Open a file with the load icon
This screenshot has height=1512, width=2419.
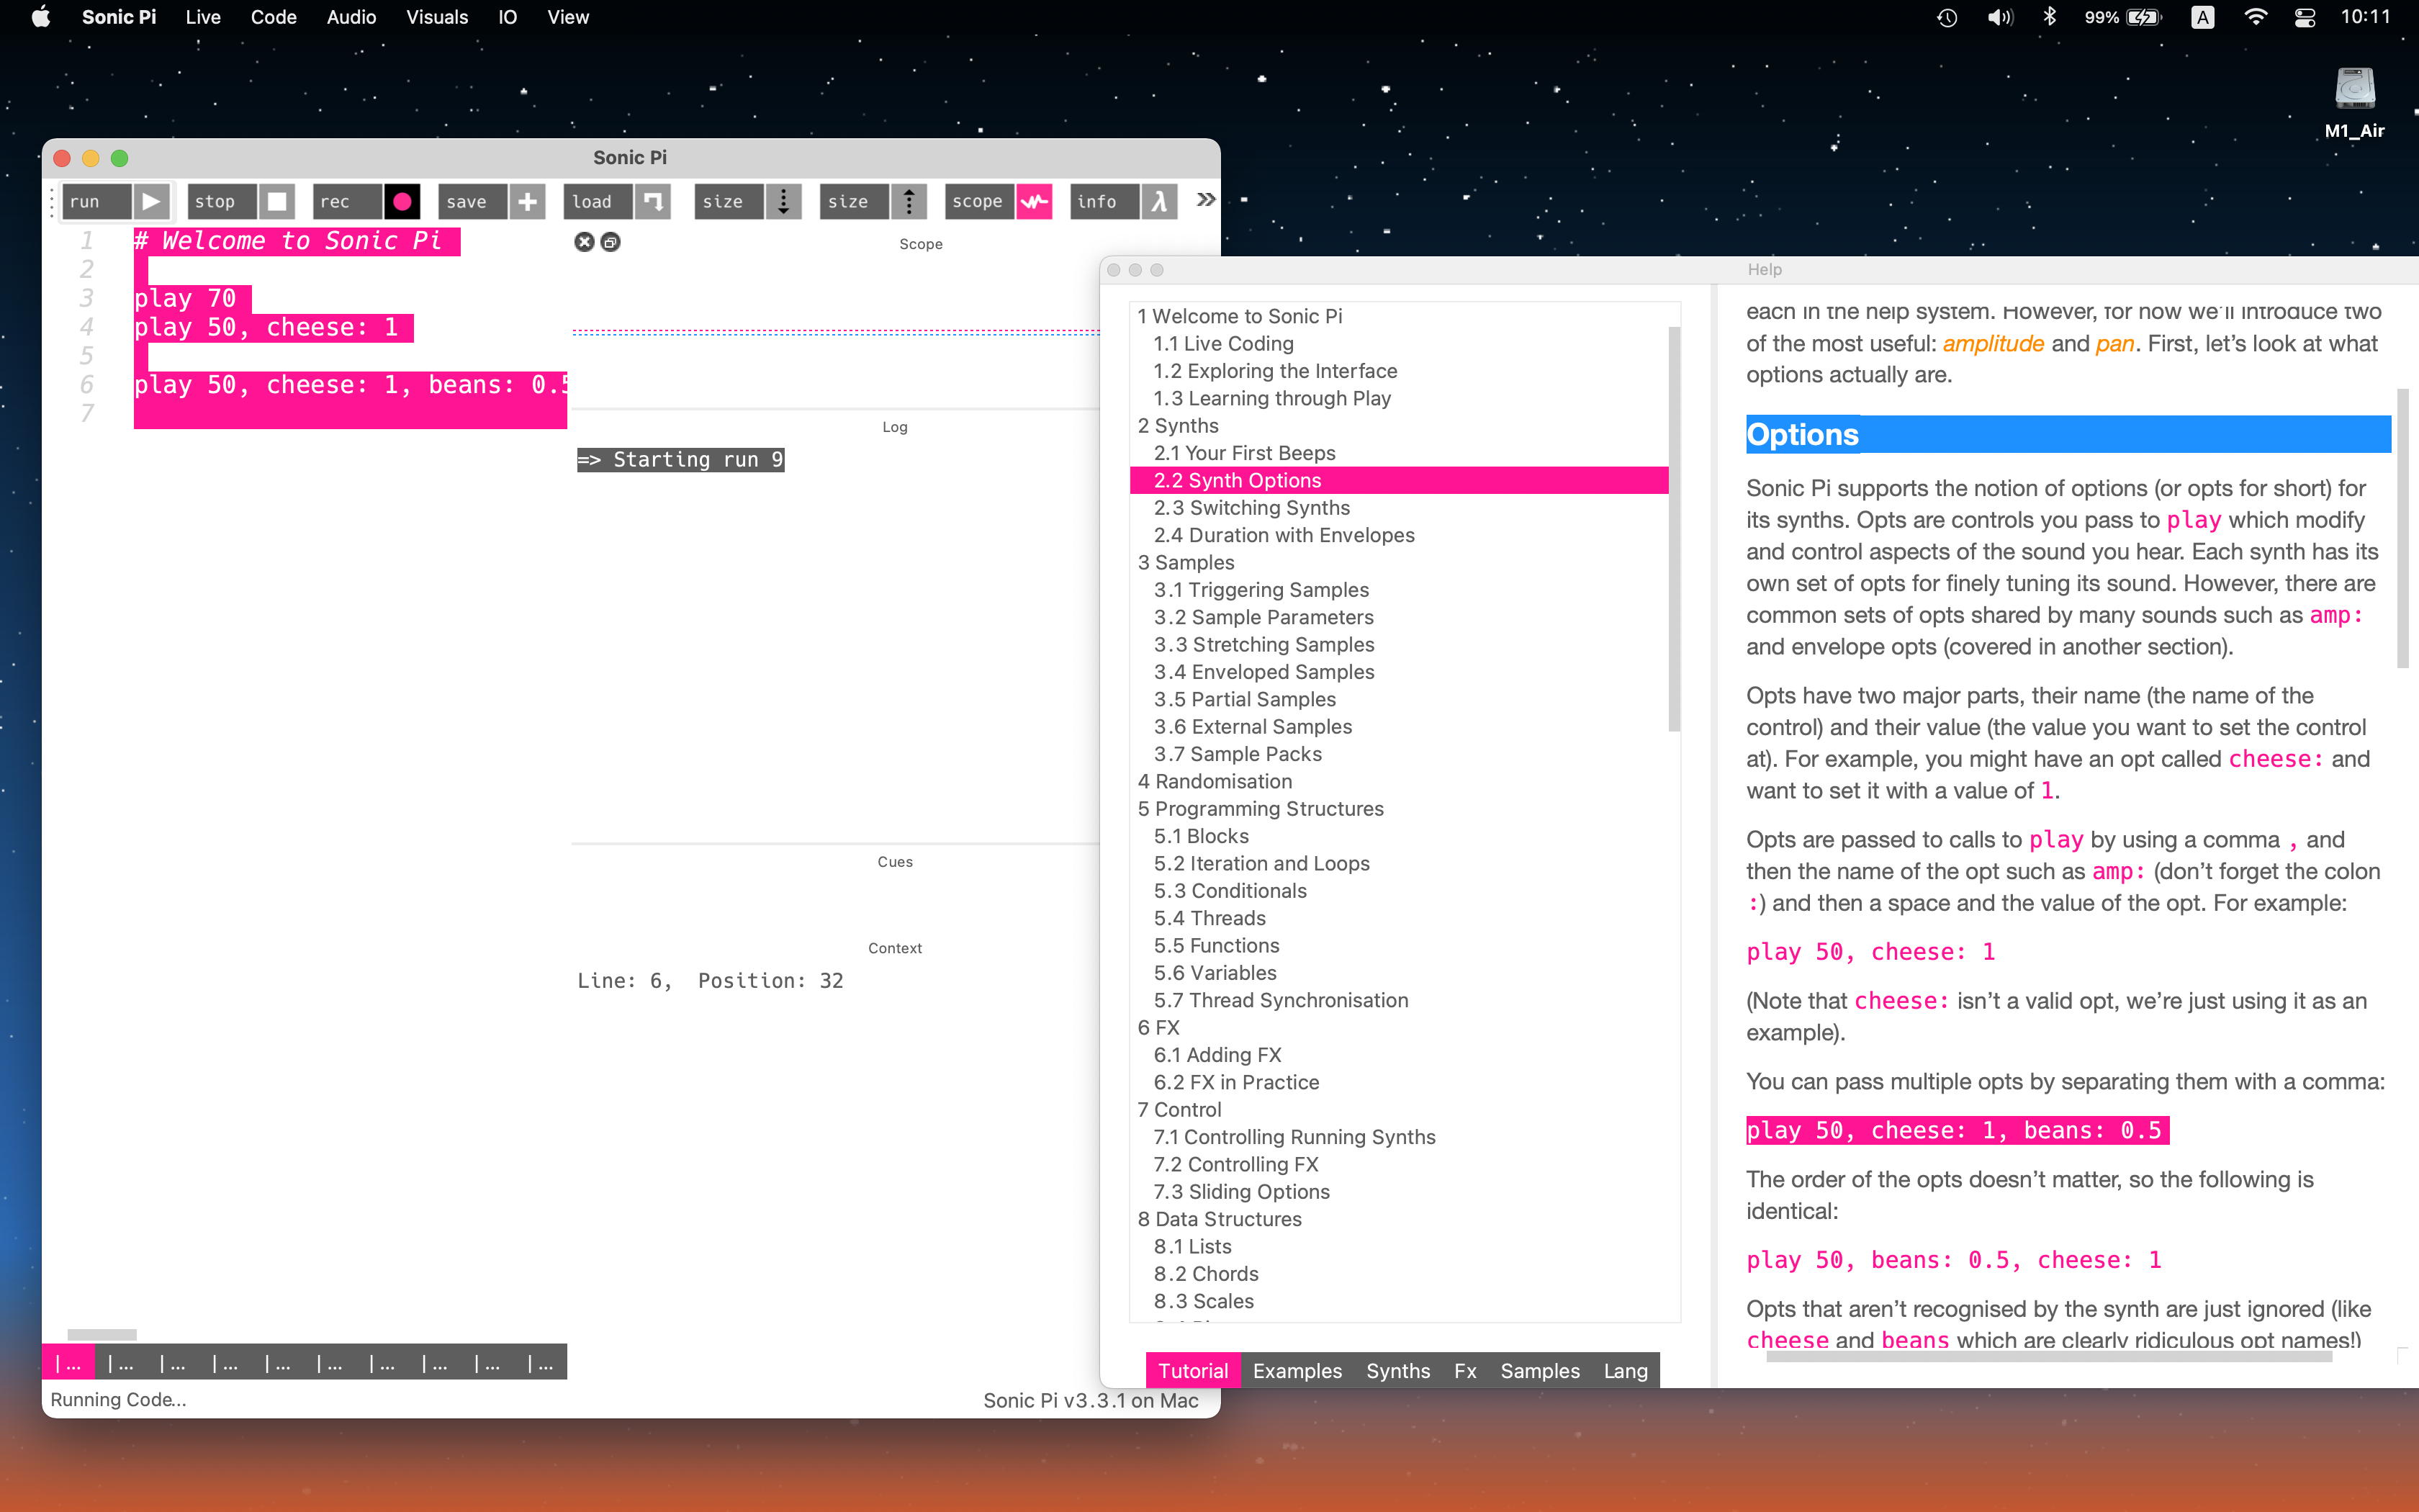(652, 201)
